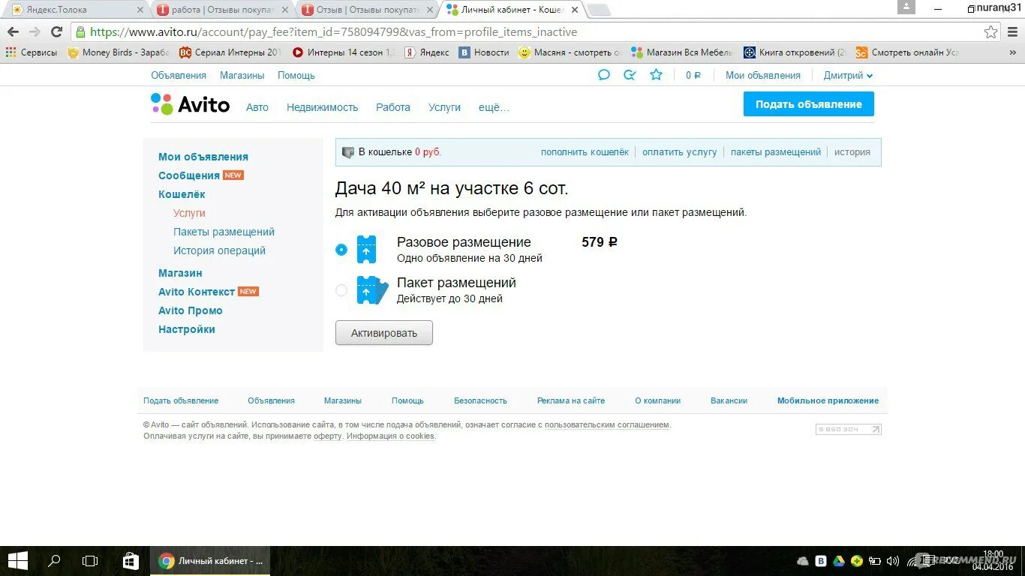Image resolution: width=1025 pixels, height=576 pixels.
Task: Open the 'пользовательским соглашением' link
Action: [x=606, y=424]
